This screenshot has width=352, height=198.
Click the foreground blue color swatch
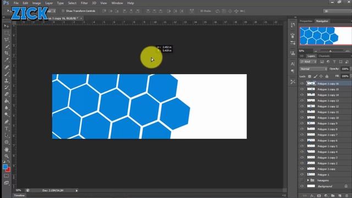point(5,167)
